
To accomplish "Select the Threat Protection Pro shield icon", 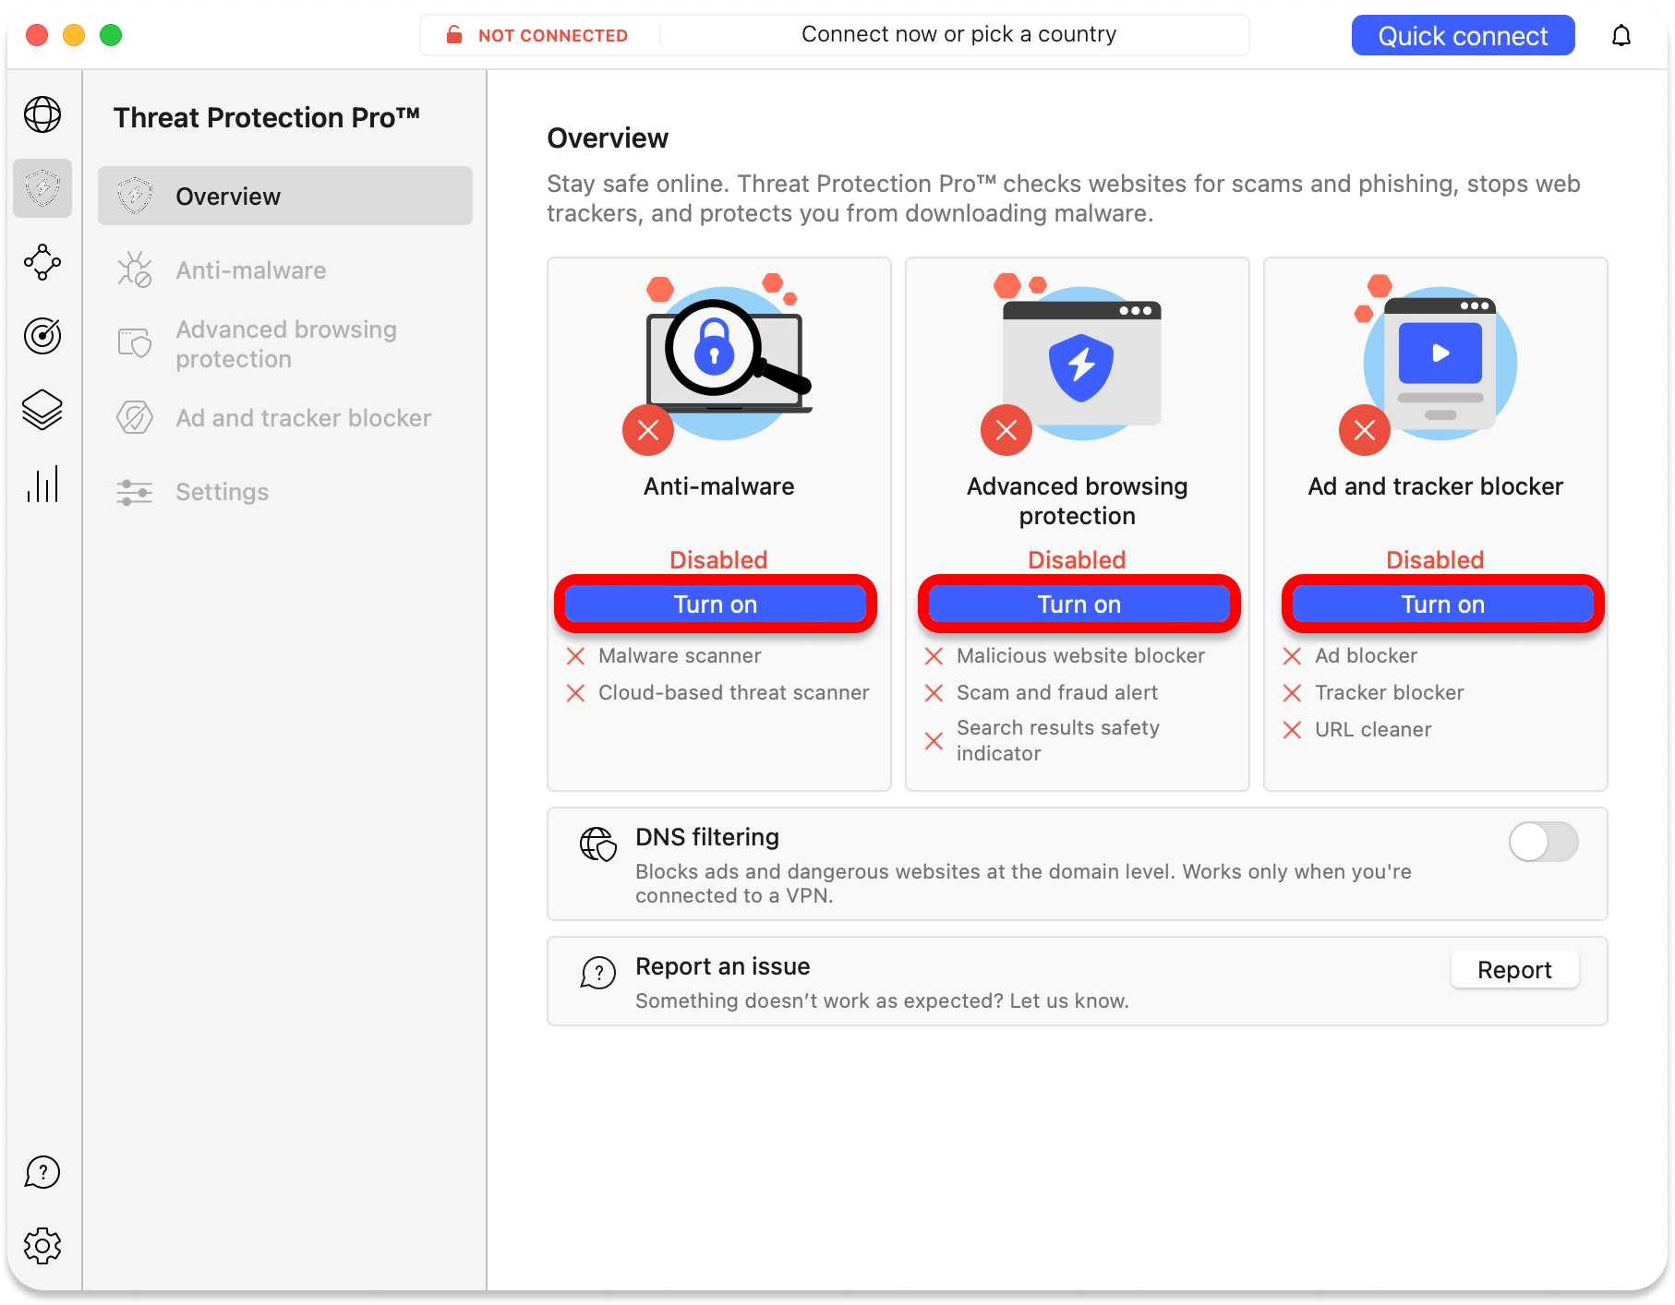I will (42, 188).
